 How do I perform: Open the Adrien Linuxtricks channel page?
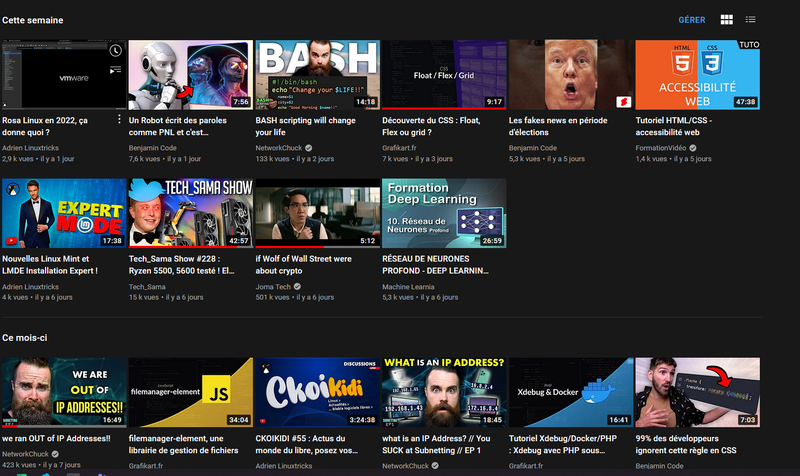30,148
